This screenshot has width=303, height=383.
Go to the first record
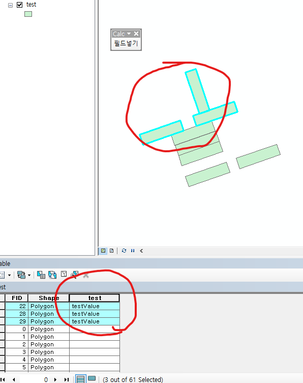tap(3, 379)
